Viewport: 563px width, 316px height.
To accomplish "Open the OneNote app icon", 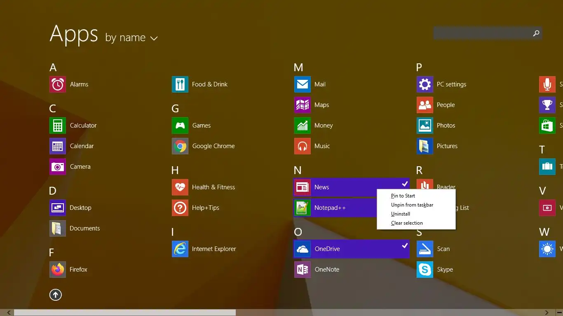I will pyautogui.click(x=303, y=270).
